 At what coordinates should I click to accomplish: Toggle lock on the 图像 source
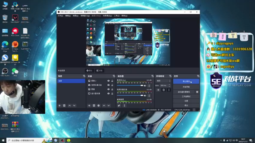pyautogui.click(x=112, y=89)
